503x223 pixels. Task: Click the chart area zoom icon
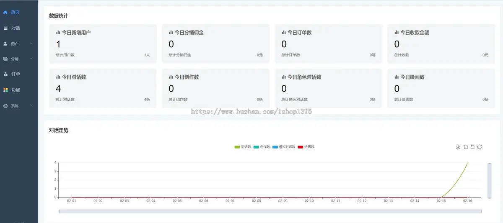point(465,147)
